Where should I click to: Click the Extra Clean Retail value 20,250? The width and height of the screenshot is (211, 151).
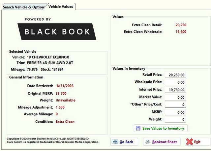tap(181, 25)
